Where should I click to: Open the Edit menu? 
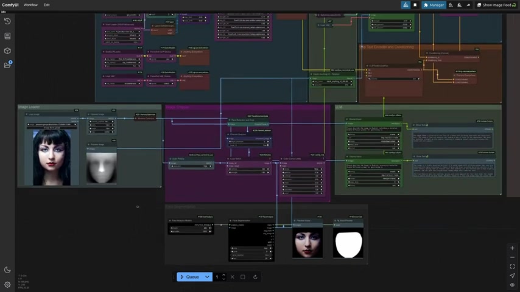(x=47, y=5)
